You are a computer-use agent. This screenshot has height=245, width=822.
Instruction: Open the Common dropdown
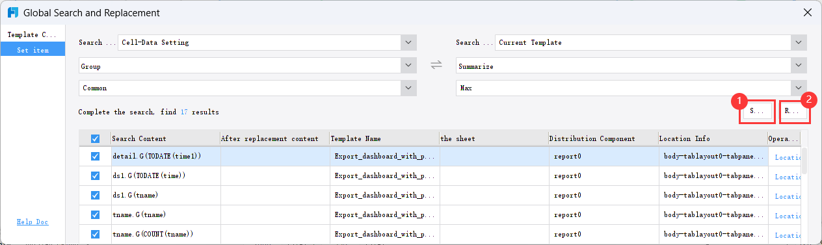click(x=408, y=88)
